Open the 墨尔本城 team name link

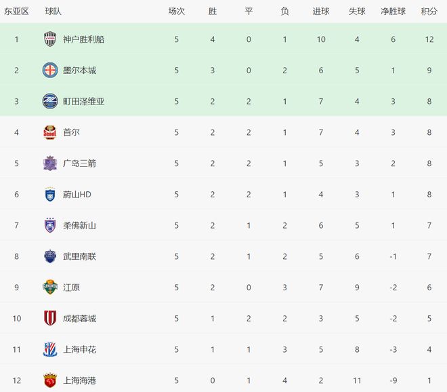[79, 71]
